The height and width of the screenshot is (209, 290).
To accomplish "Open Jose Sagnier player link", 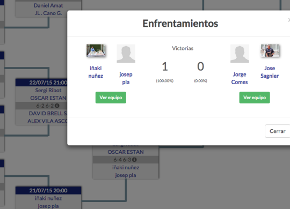I will (x=270, y=72).
